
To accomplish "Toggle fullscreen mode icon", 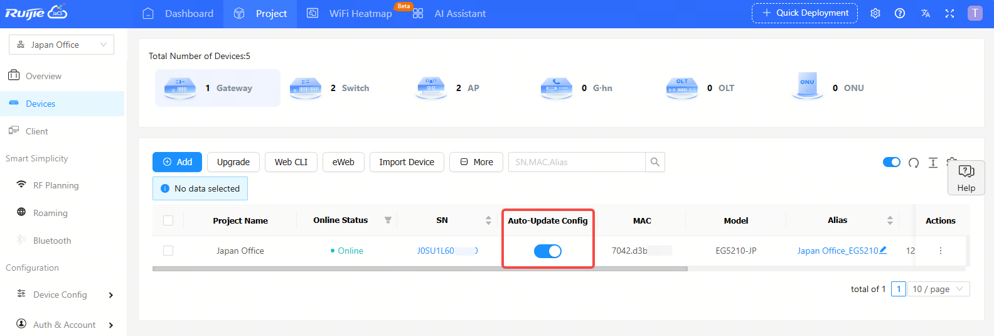I will click(x=949, y=13).
